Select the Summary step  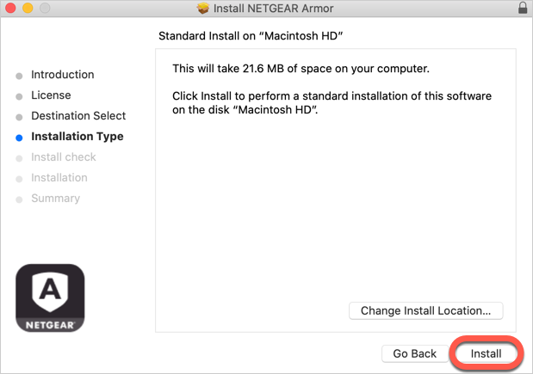(x=56, y=199)
